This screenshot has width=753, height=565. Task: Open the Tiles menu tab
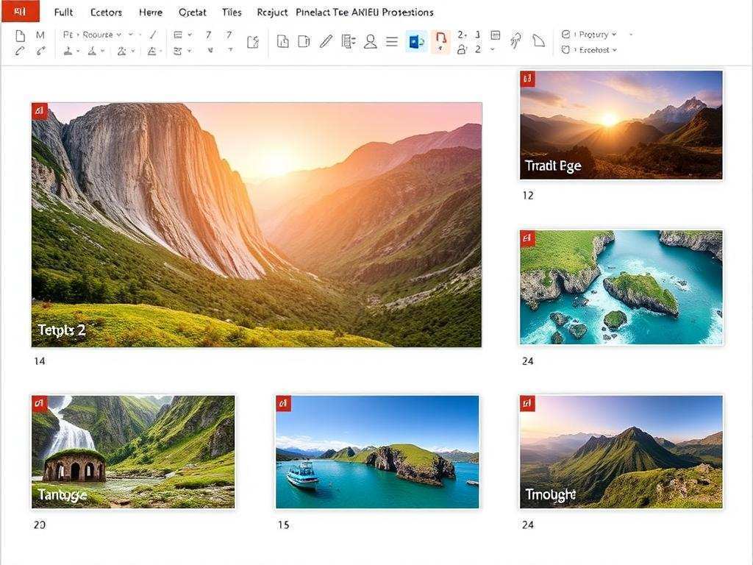point(231,13)
